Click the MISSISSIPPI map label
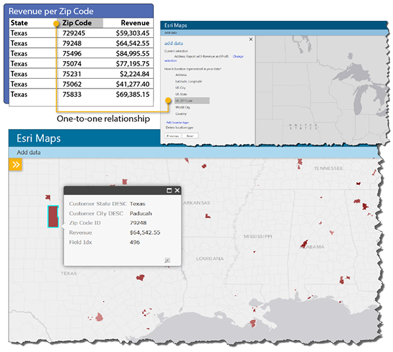This screenshot has width=393, height=352. tap(258, 237)
